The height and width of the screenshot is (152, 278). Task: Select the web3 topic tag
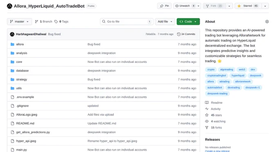click(x=242, y=69)
